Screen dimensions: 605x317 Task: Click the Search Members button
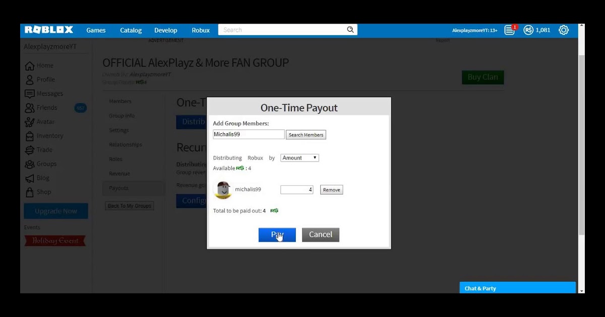point(306,135)
